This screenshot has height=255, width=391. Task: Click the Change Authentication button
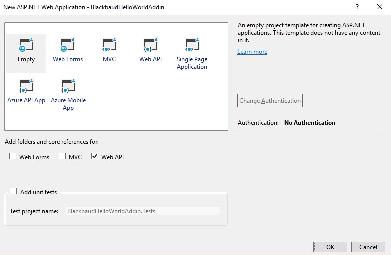270,101
